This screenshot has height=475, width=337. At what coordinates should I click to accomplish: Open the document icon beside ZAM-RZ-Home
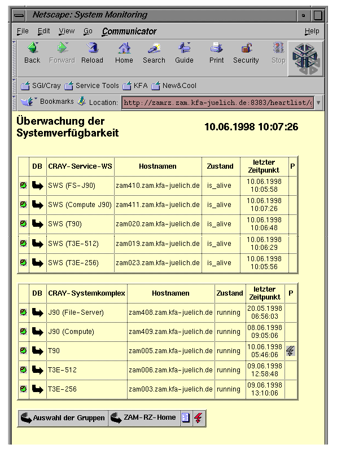click(186, 418)
